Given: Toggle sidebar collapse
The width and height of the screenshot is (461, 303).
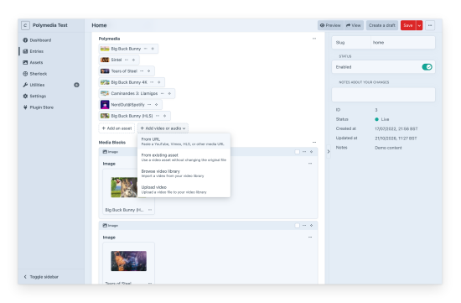Looking at the screenshot, I should point(41,277).
